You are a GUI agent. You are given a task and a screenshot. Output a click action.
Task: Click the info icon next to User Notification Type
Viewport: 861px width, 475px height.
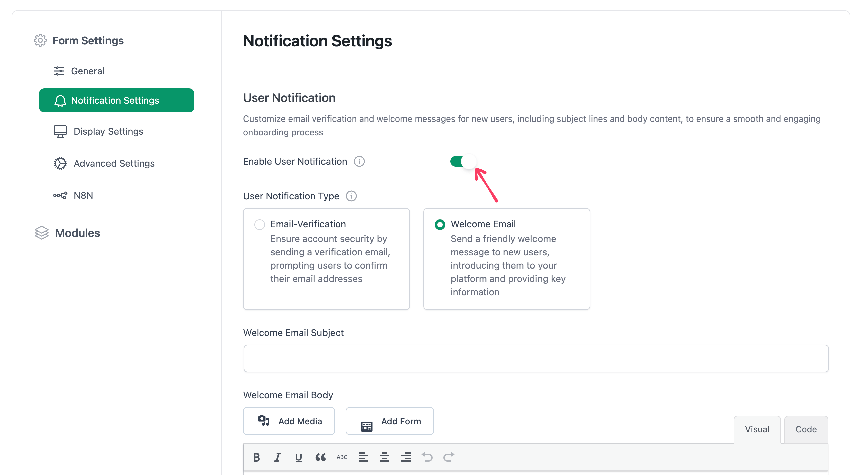pos(351,196)
